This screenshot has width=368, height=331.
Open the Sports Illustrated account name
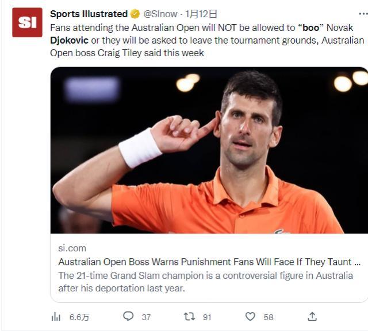tap(89, 14)
